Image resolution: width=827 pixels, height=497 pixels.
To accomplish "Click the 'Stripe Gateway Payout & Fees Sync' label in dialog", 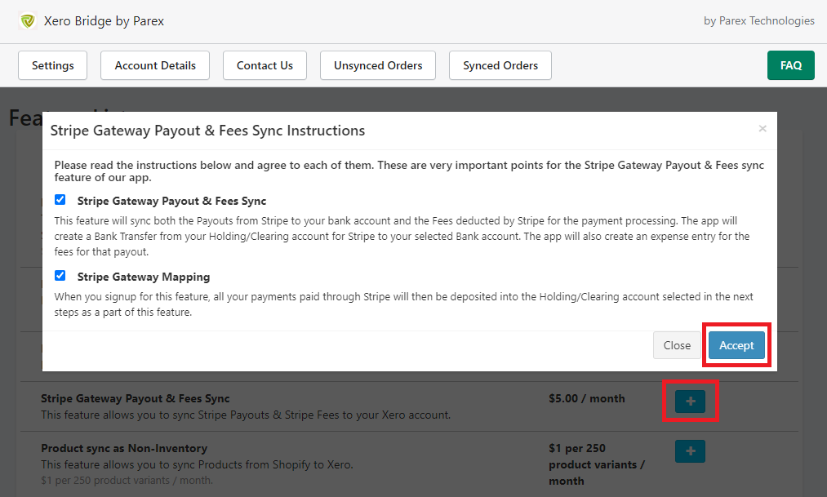I will 172,201.
